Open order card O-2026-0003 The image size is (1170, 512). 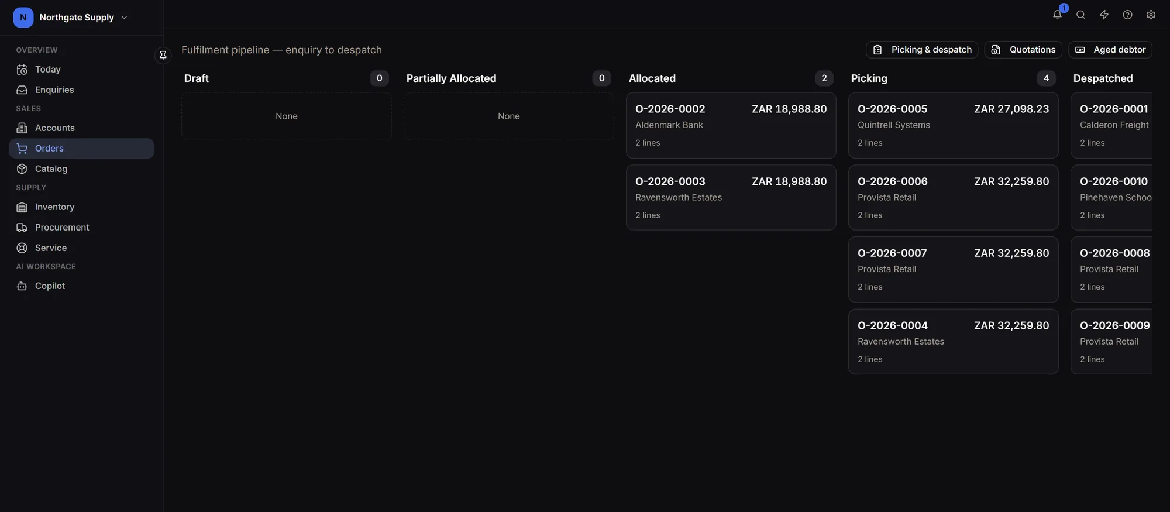[731, 198]
